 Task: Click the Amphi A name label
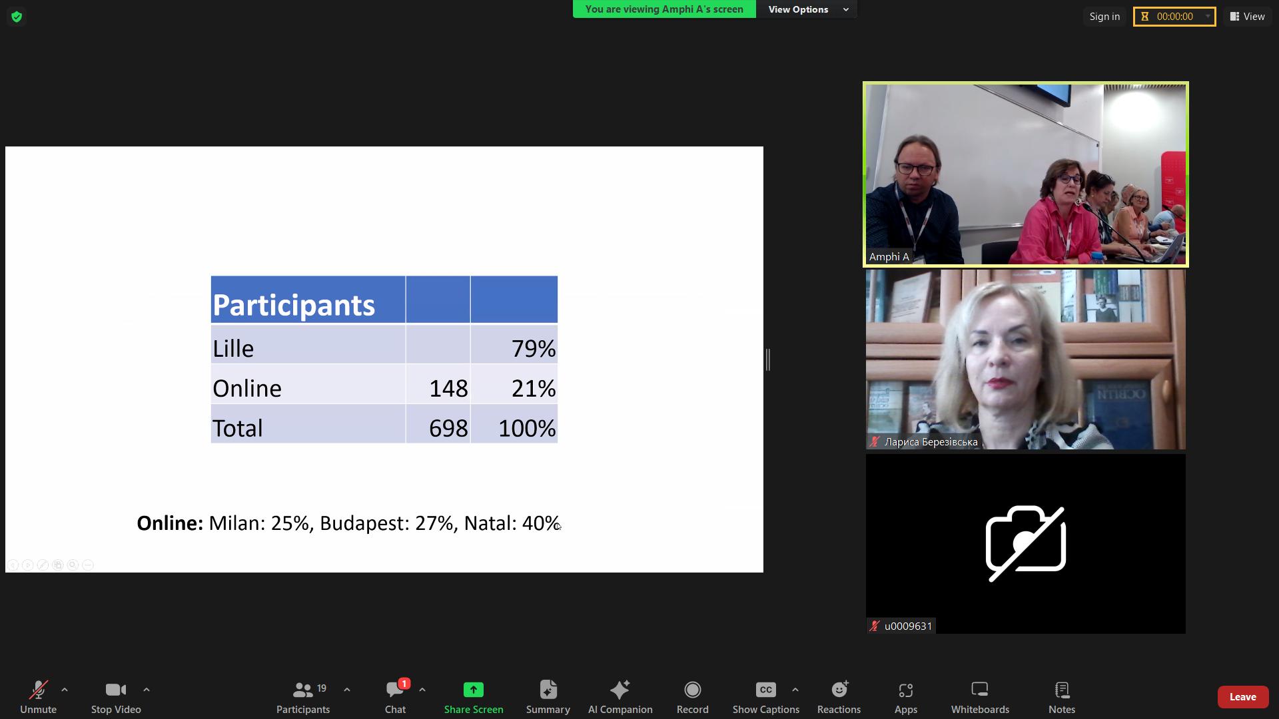(889, 257)
